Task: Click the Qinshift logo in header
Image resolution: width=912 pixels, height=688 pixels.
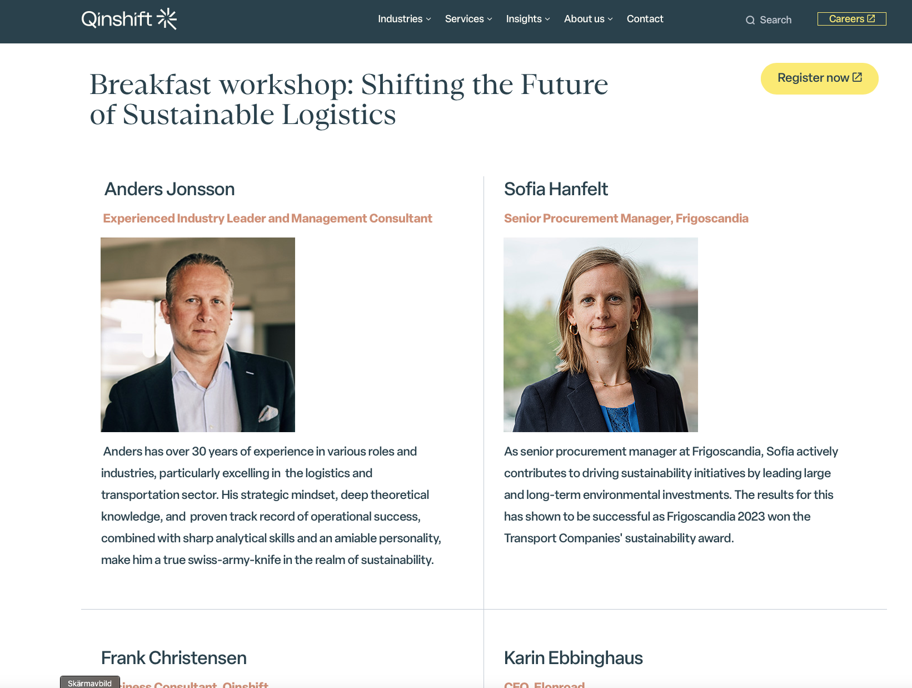Action: (x=129, y=19)
